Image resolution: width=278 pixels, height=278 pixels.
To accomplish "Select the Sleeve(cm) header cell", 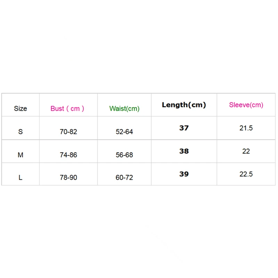I will (246, 105).
